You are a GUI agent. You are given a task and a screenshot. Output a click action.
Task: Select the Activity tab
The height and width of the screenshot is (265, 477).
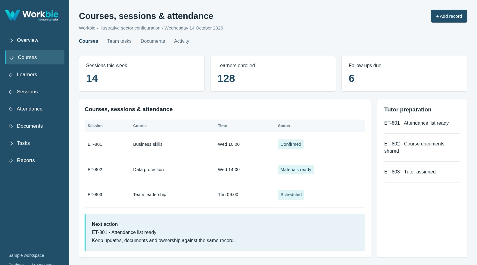pos(182,41)
